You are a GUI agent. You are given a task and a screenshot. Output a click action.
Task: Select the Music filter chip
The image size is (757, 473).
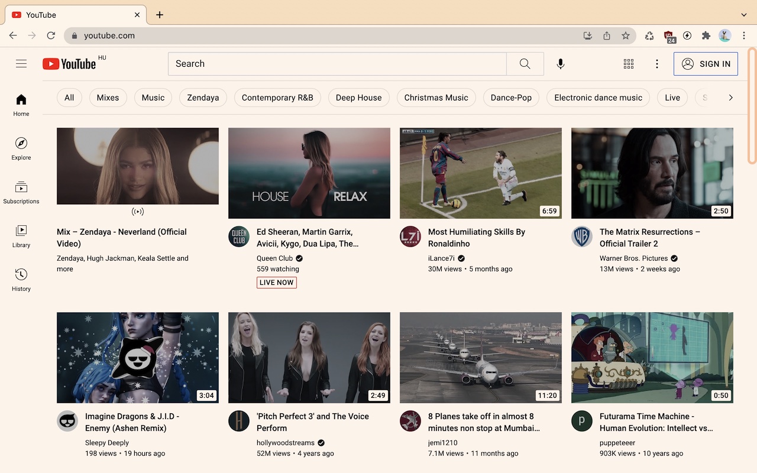(x=153, y=98)
